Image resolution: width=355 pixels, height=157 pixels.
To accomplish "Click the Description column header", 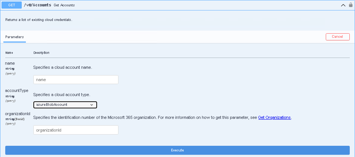I will coord(41,53).
